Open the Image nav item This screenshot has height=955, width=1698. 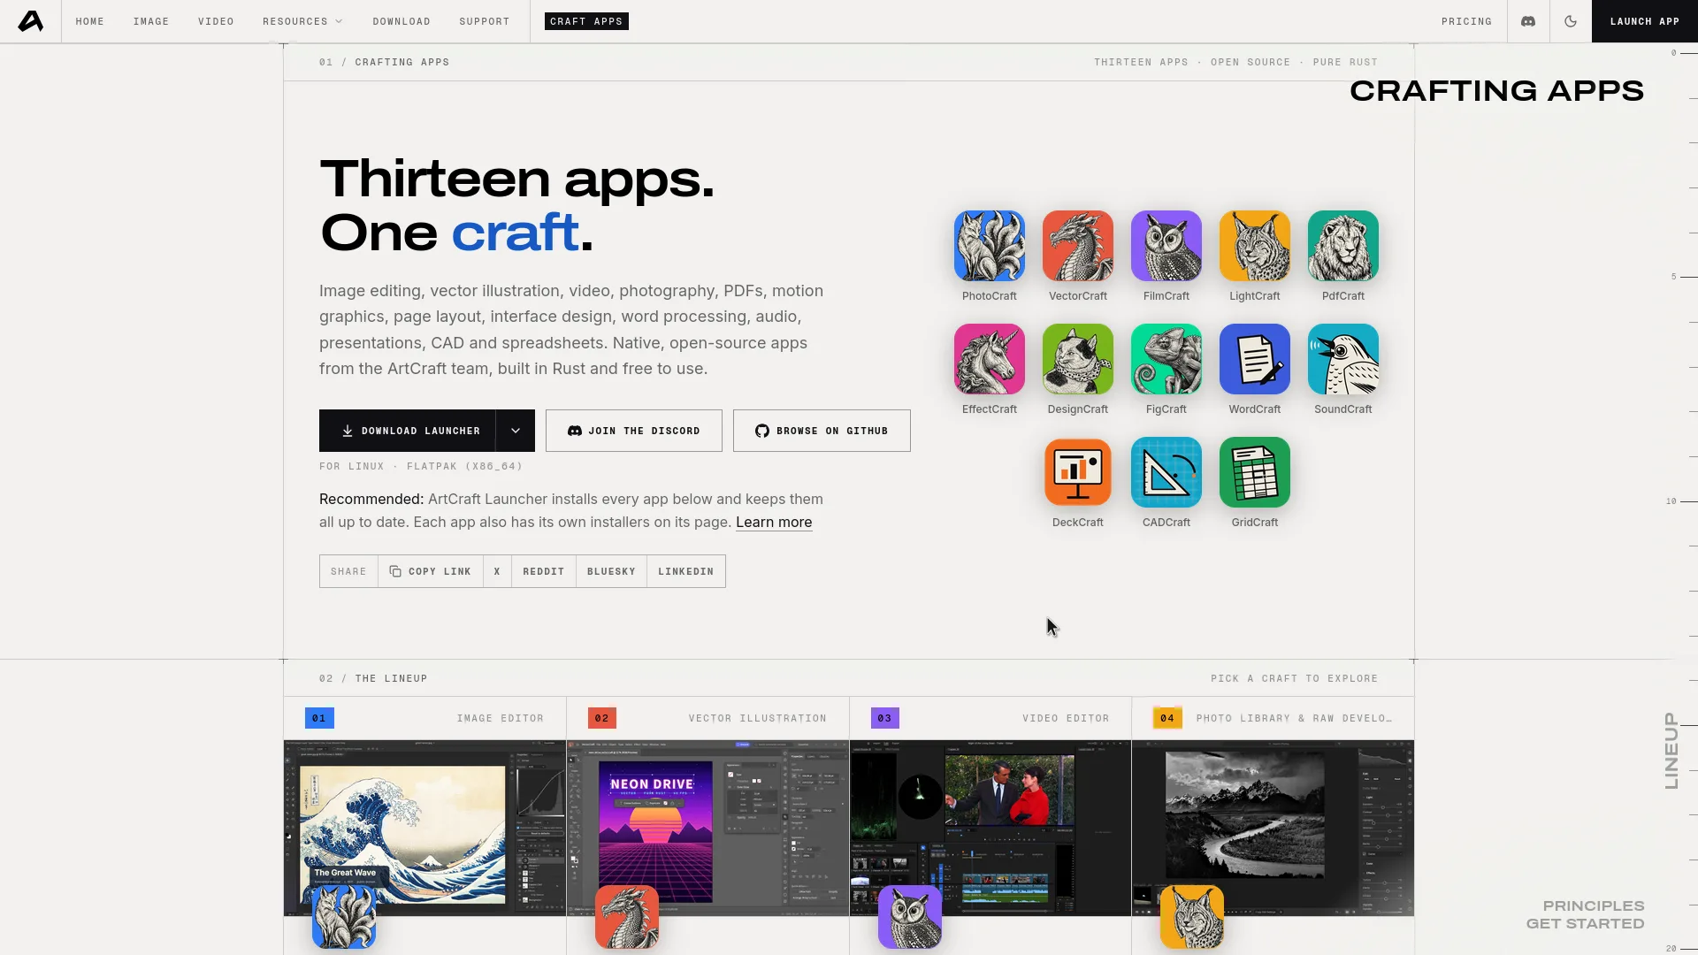pos(151,21)
